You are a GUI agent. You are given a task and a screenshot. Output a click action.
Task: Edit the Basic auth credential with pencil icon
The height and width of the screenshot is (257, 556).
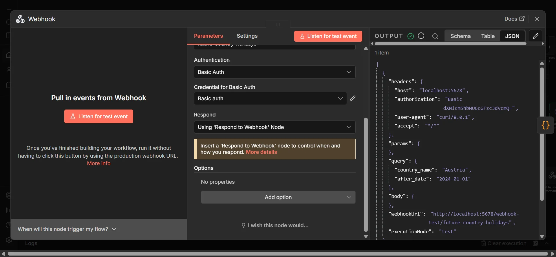coord(352,99)
